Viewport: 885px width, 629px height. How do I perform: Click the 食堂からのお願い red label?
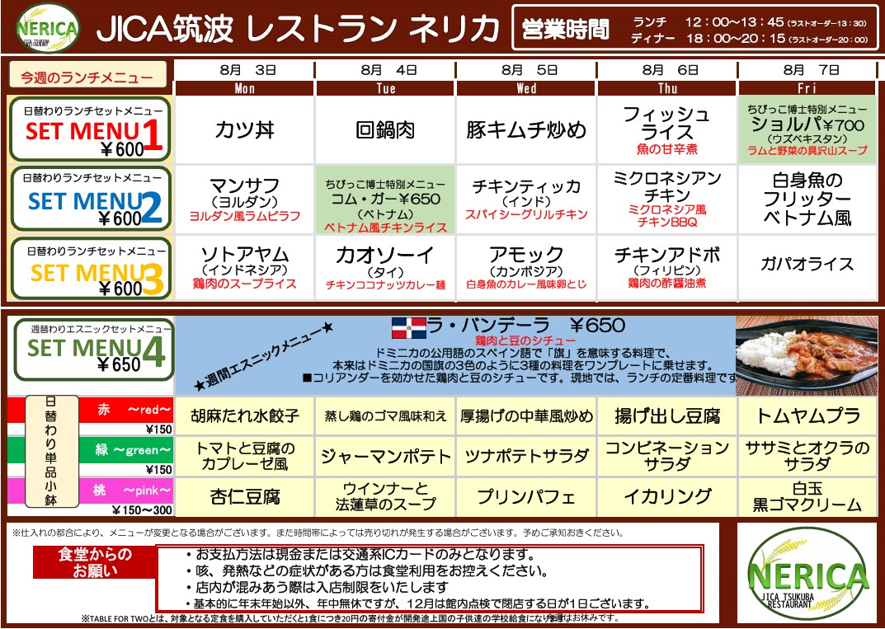click(x=94, y=562)
